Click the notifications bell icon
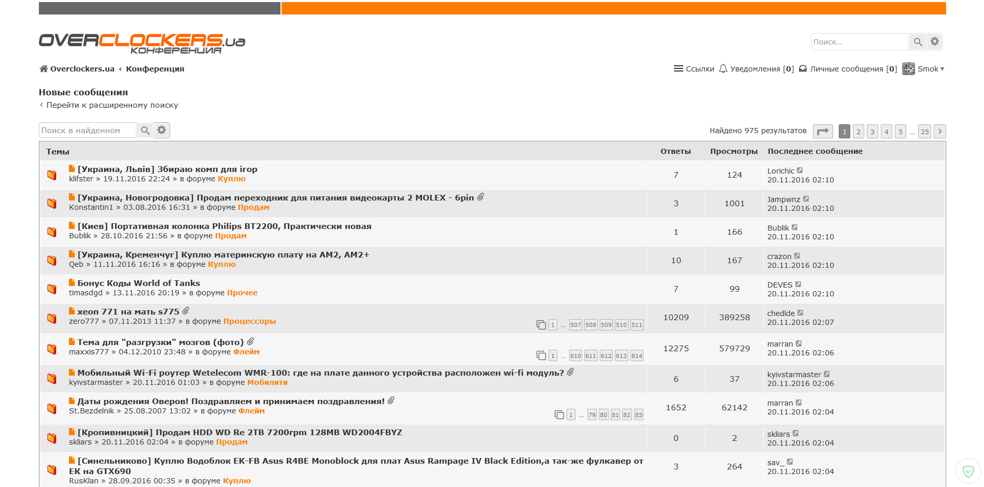This screenshot has width=984, height=487. point(723,68)
